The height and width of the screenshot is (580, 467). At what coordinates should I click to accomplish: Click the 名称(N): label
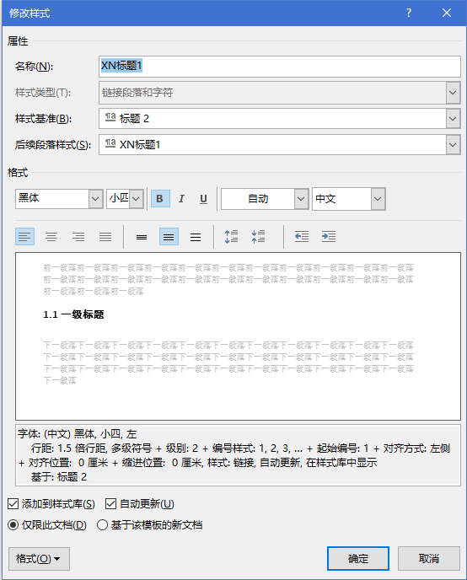(34, 67)
